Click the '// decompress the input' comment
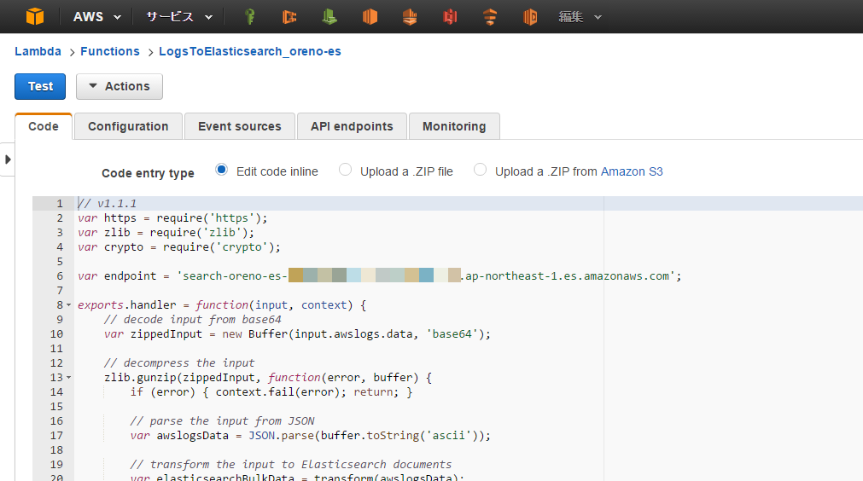Screen dimensions: 863x481 click(179, 362)
